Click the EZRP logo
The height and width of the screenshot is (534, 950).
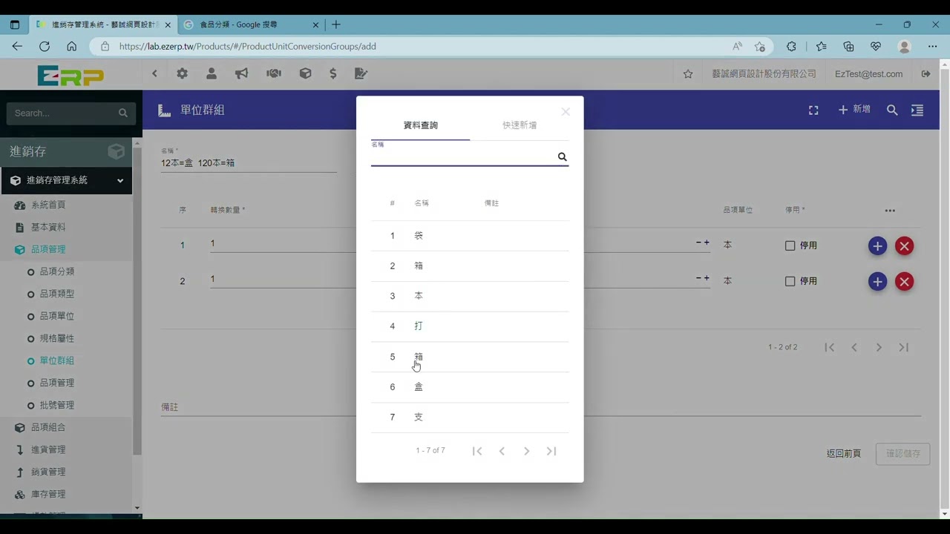[71, 75]
